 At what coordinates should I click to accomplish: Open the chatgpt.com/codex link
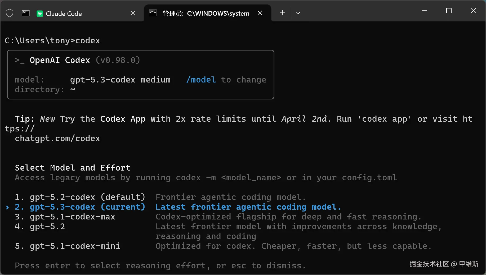tap(57, 138)
